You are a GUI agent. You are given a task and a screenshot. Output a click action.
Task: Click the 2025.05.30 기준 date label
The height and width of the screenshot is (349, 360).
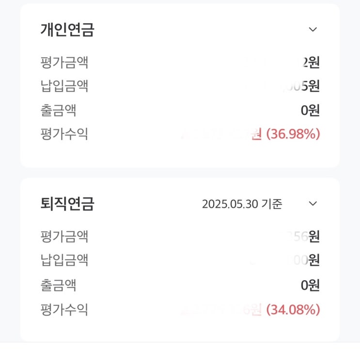click(x=242, y=204)
